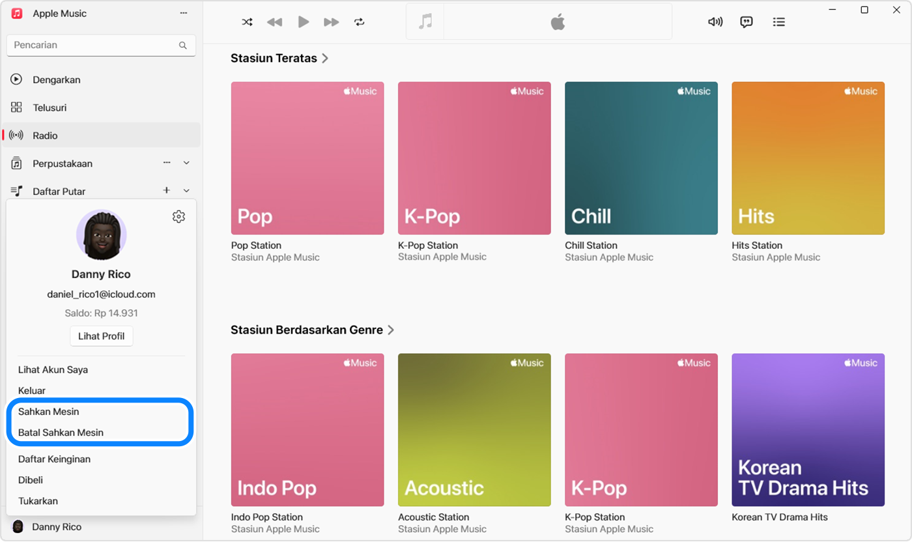This screenshot has width=912, height=542.
Task: Click the Saldo: Rp 14.931 balance text
Action: (101, 313)
